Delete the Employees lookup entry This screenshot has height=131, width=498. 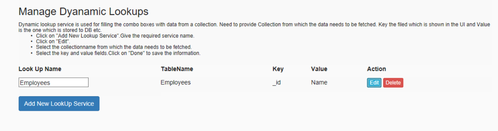click(393, 83)
